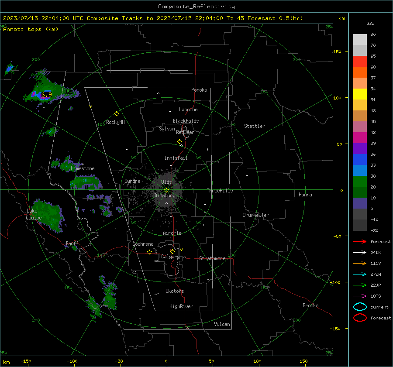Click the ThreeHills town label

pos(220,191)
